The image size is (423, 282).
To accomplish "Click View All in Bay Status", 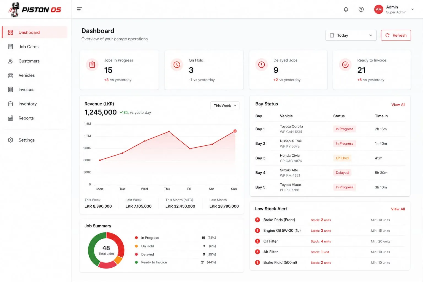I will tap(398, 105).
